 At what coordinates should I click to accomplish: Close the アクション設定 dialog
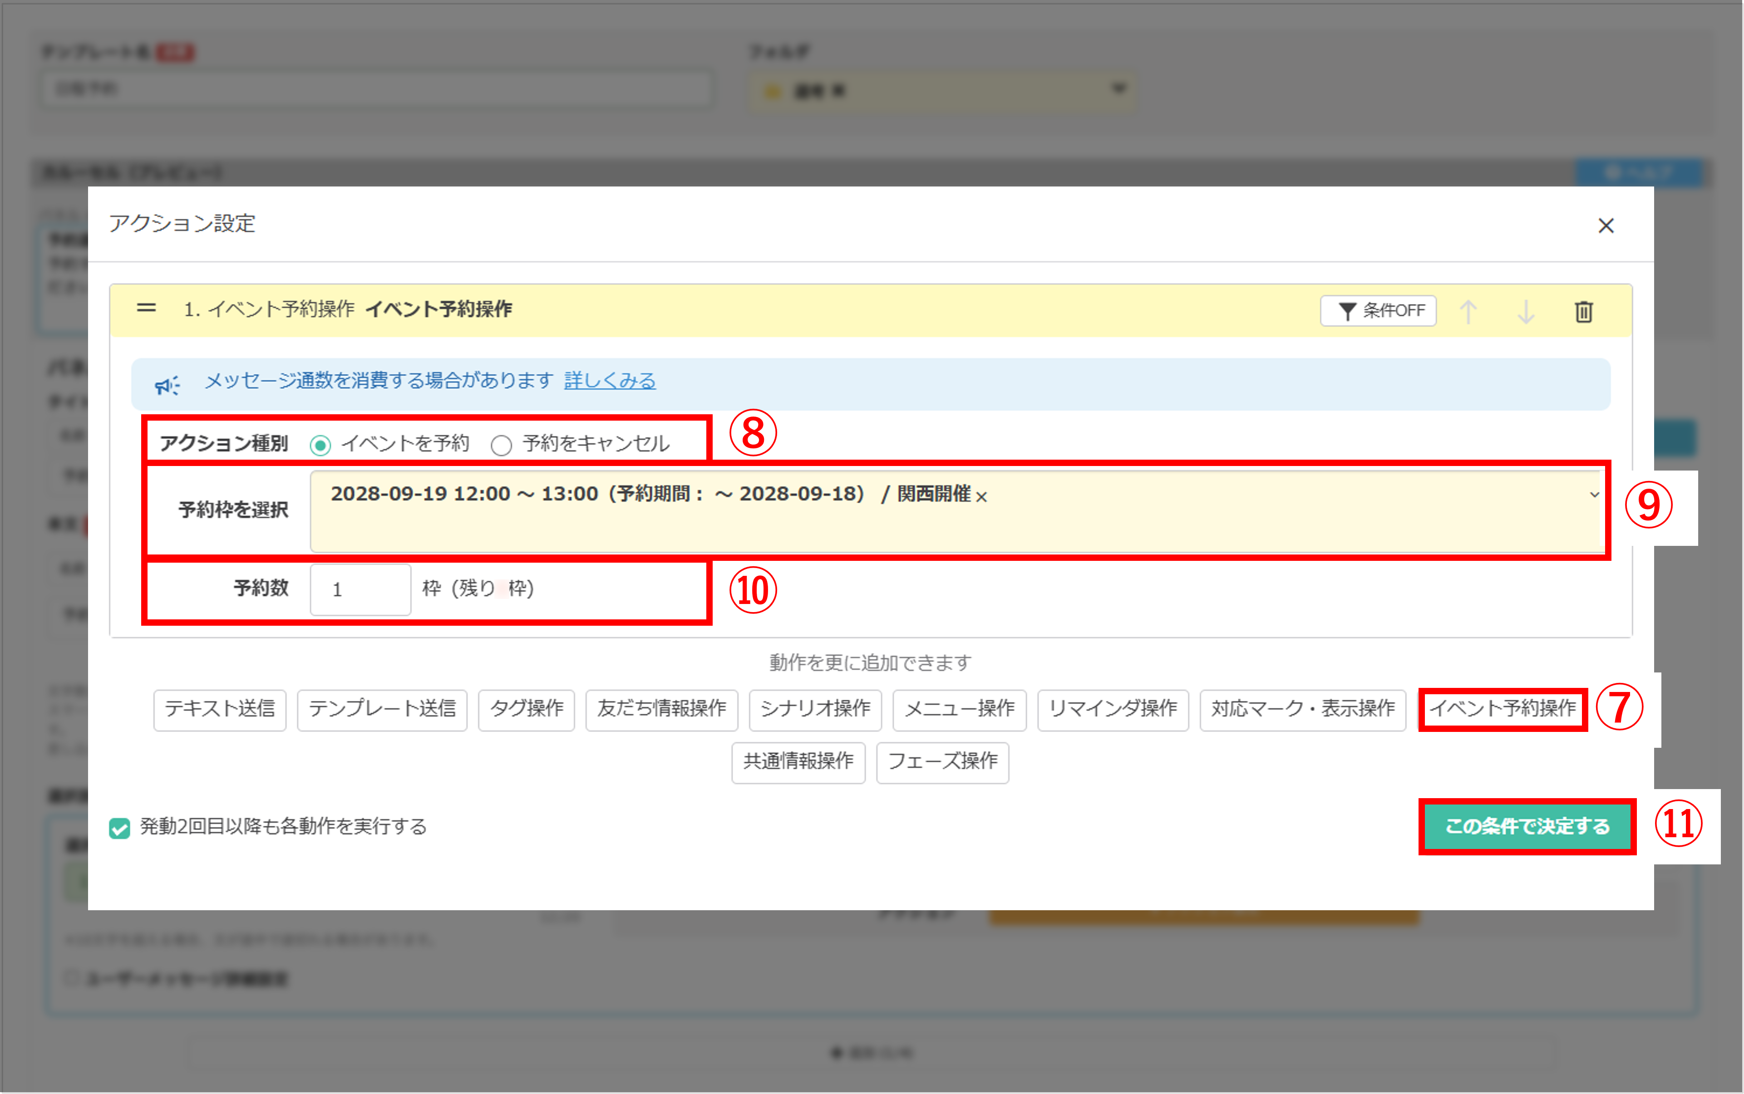click(x=1606, y=226)
